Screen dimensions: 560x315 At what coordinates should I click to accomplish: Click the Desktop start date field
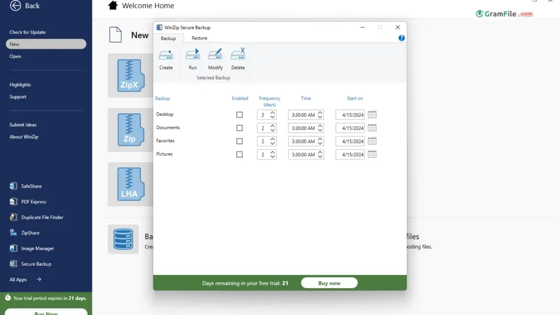click(350, 115)
